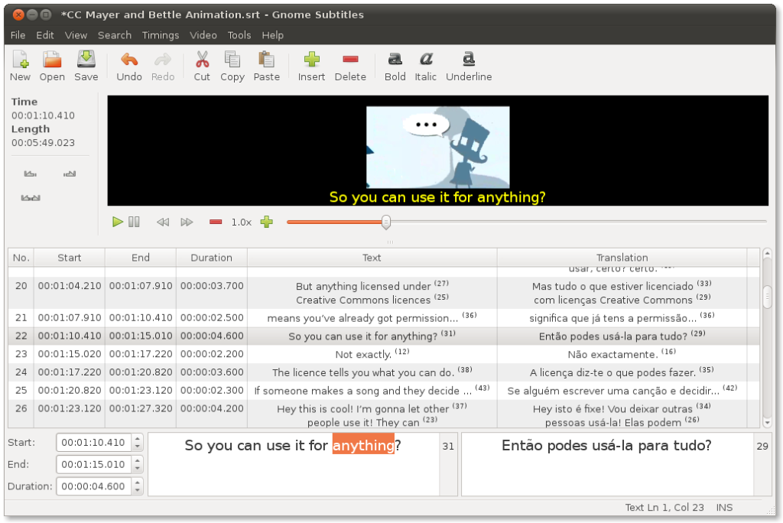This screenshot has width=783, height=523.
Task: Save the subtitles with the Save icon
Action: (86, 60)
